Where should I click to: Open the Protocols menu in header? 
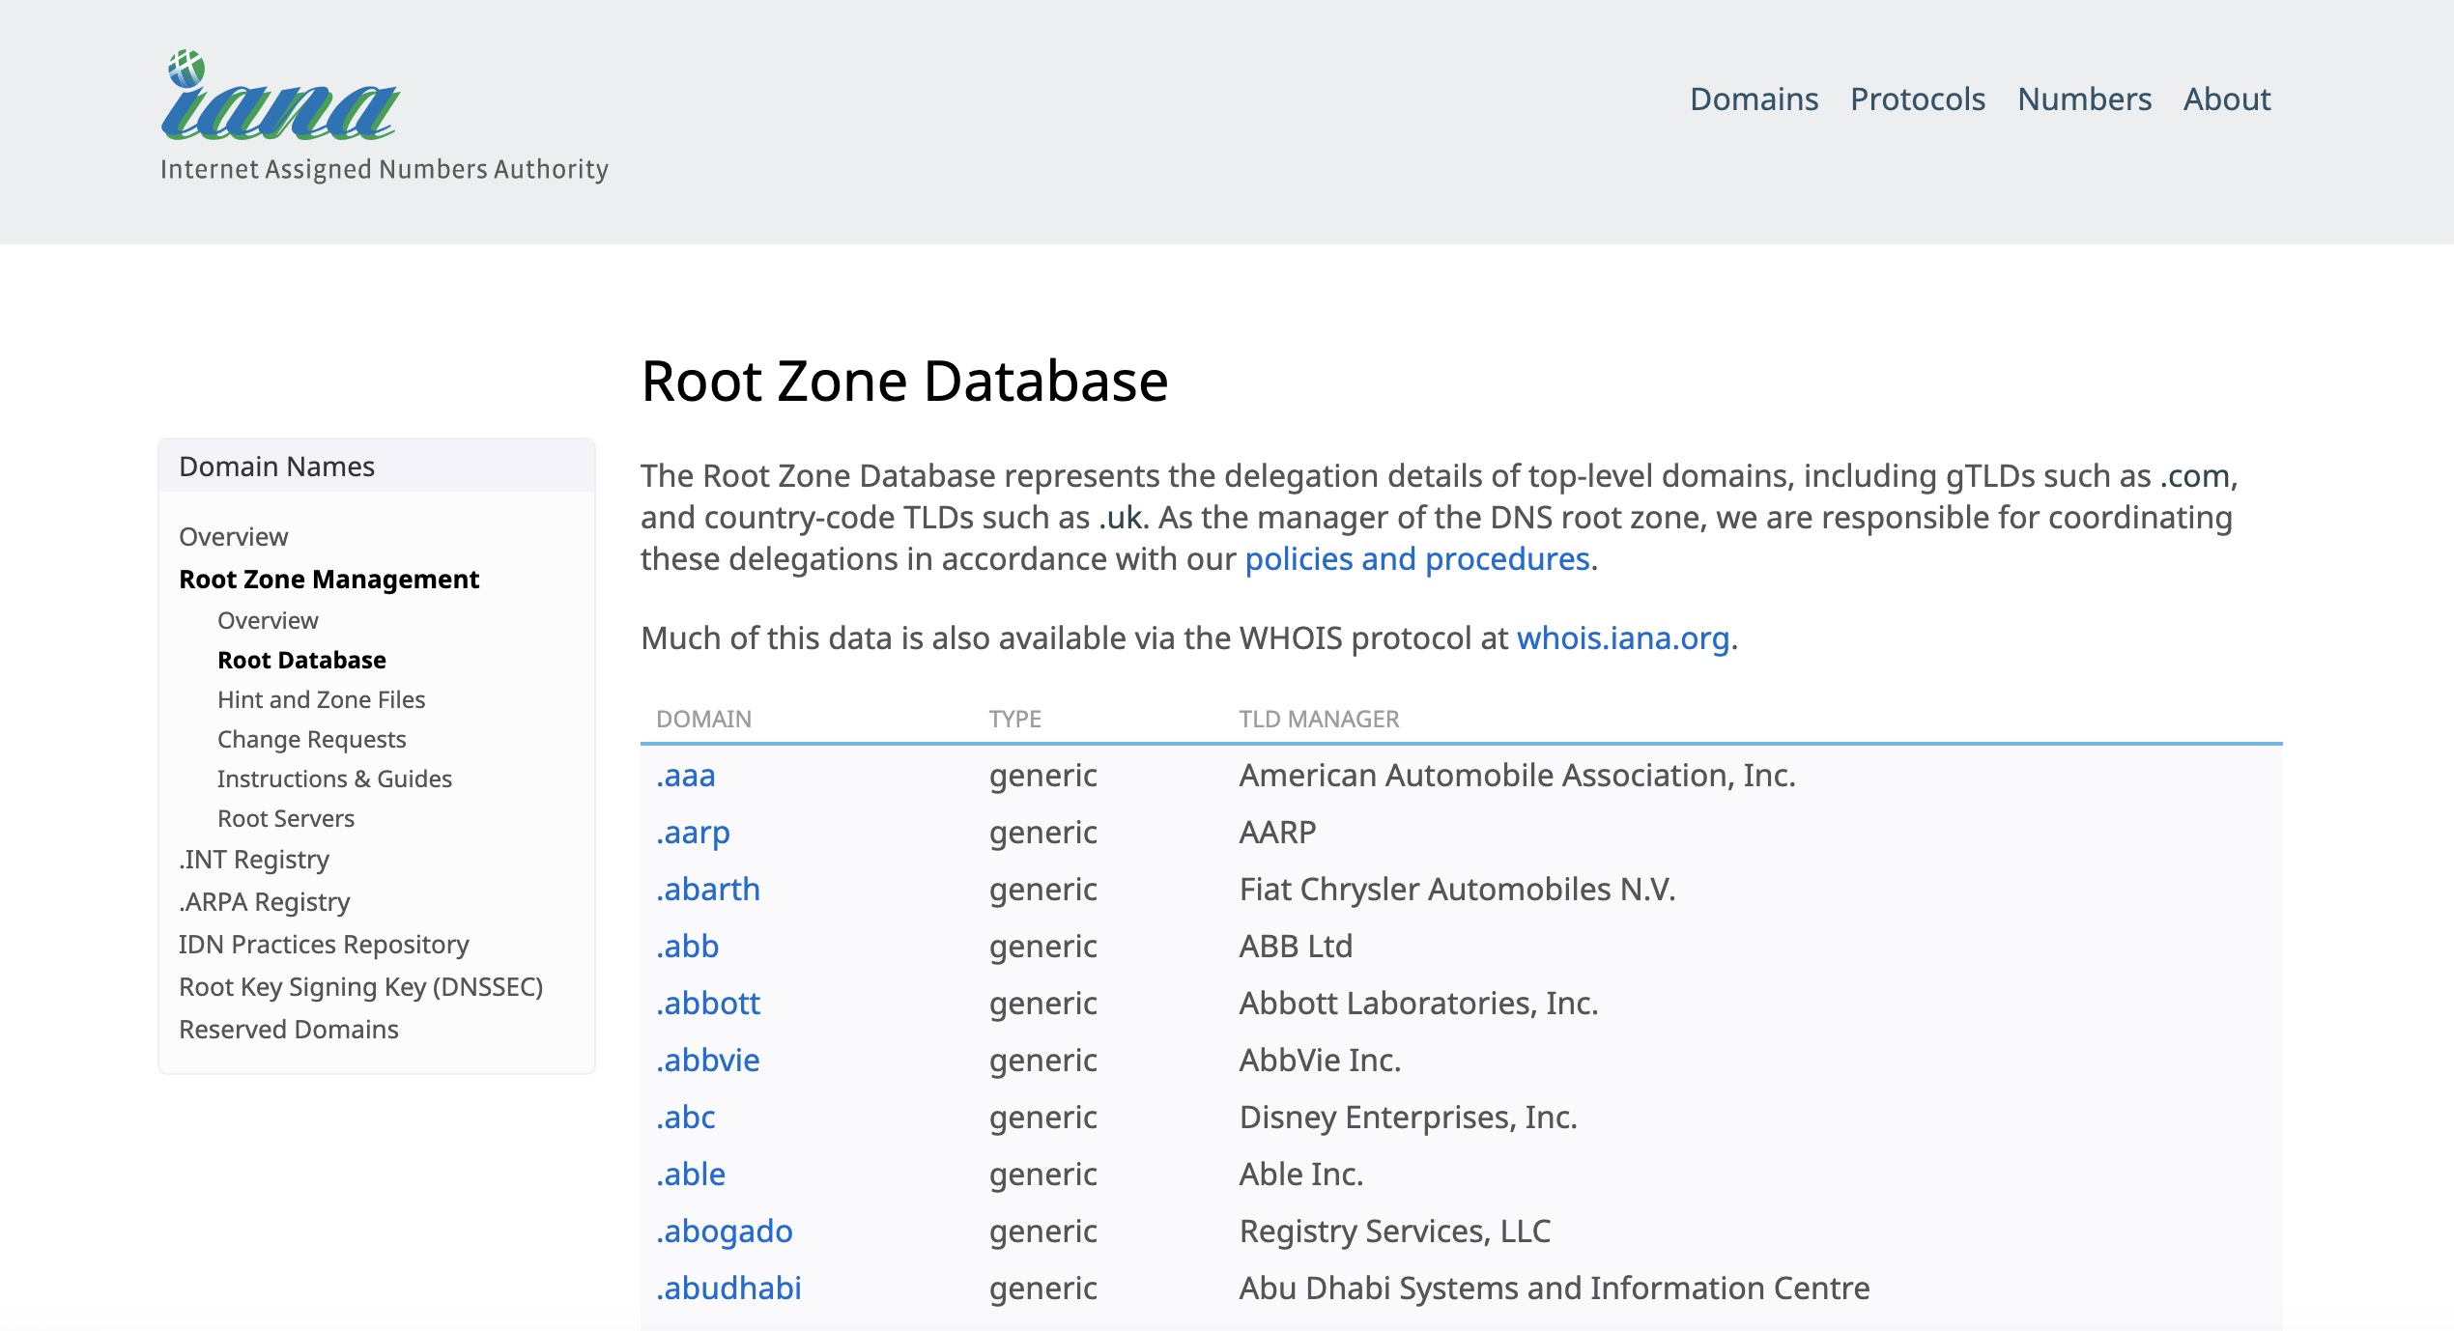(x=1918, y=99)
